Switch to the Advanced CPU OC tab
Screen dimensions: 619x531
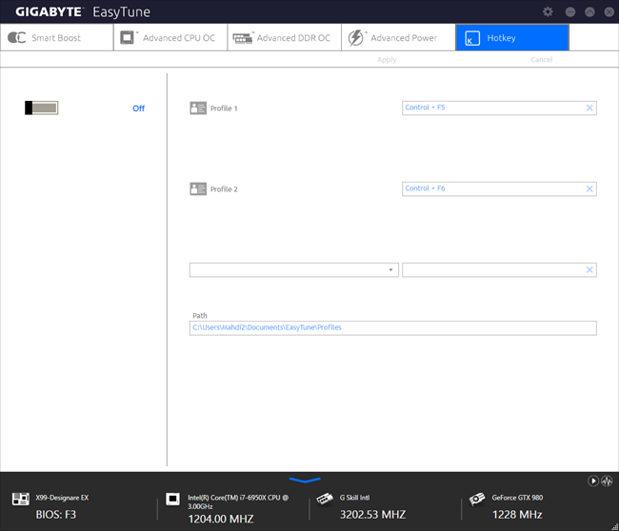170,37
